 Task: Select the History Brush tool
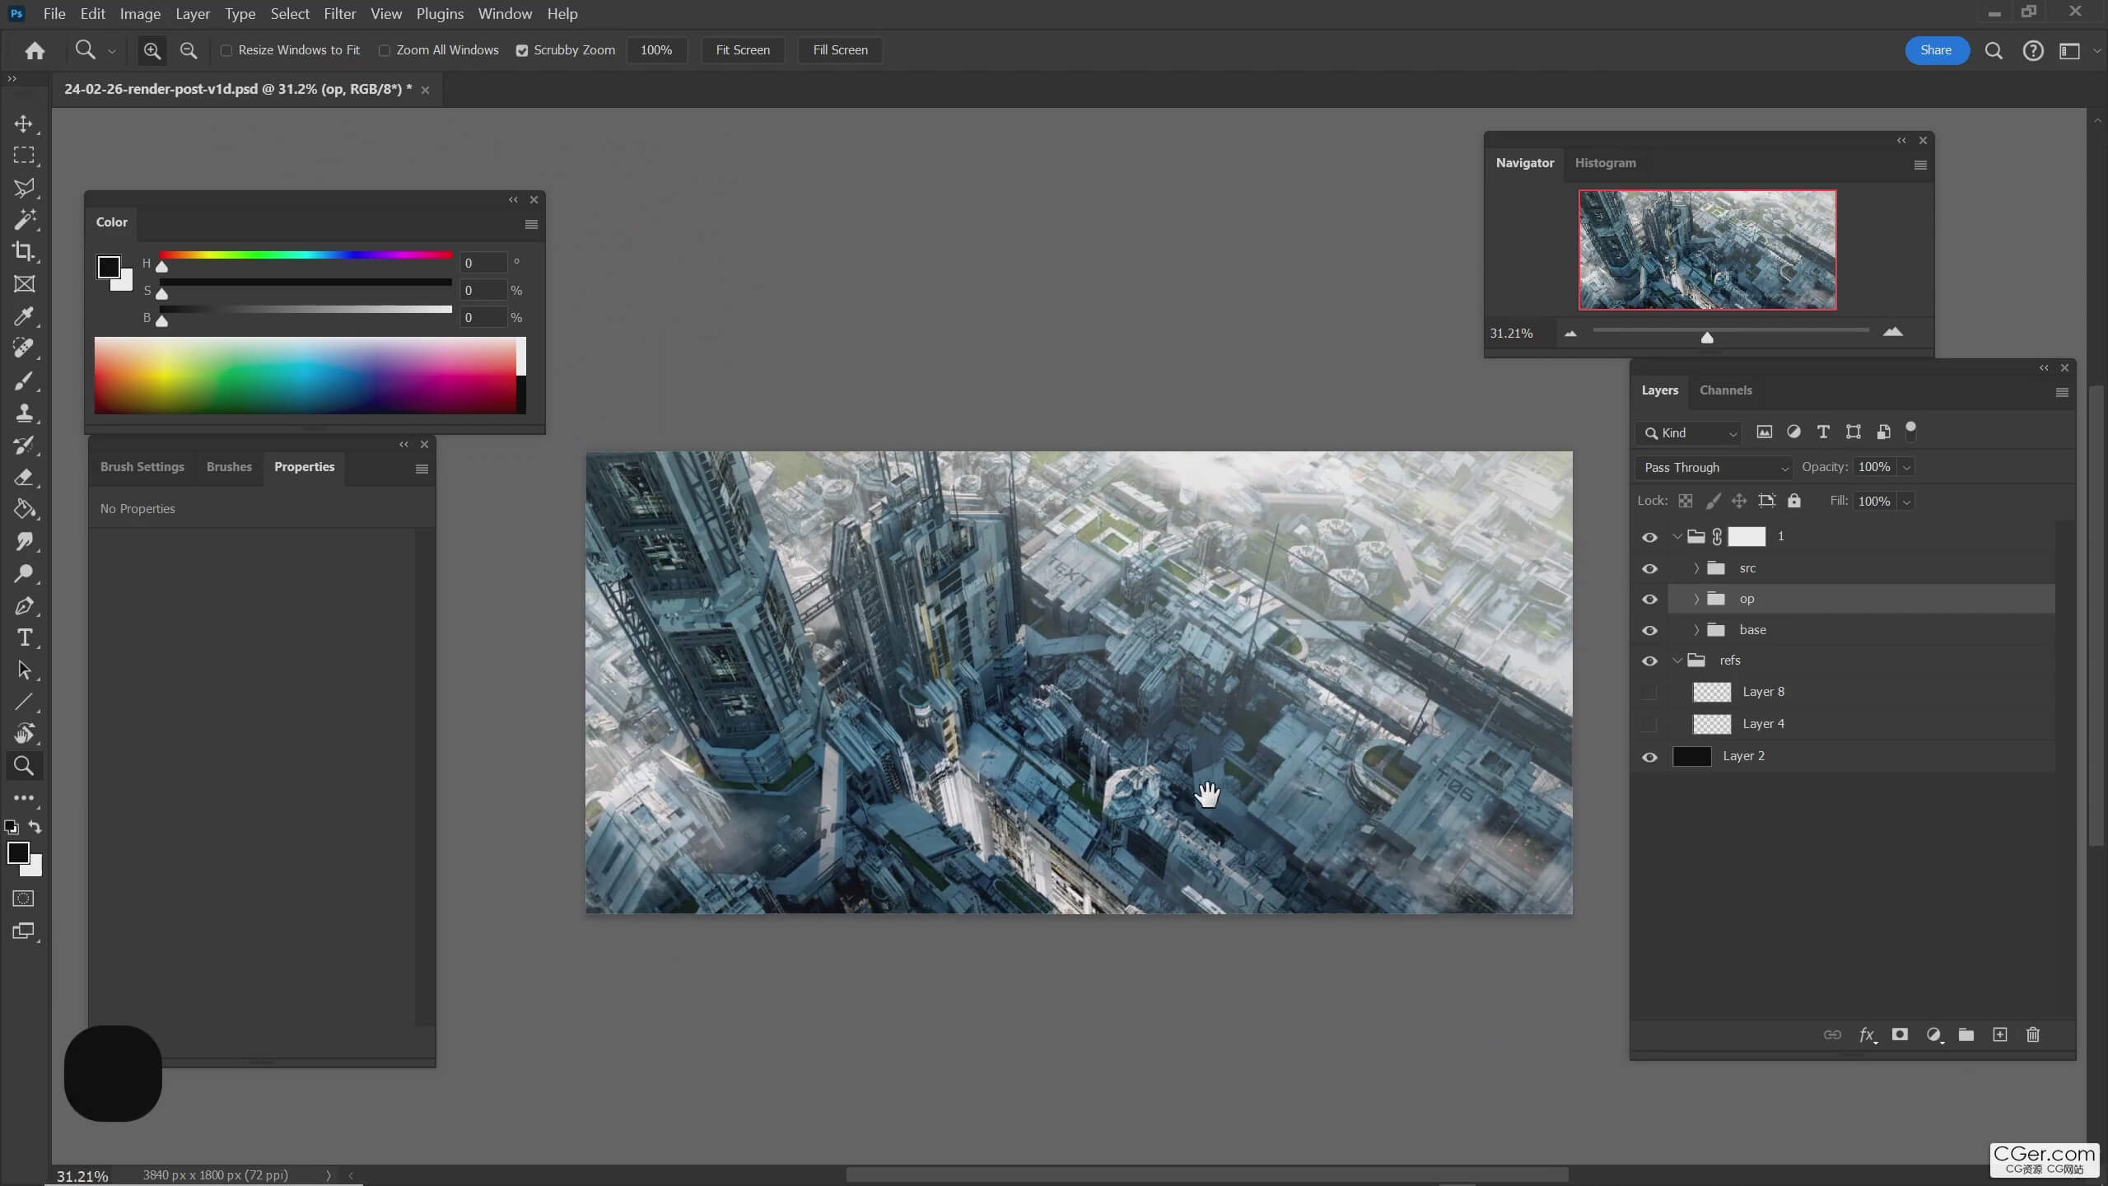(24, 445)
